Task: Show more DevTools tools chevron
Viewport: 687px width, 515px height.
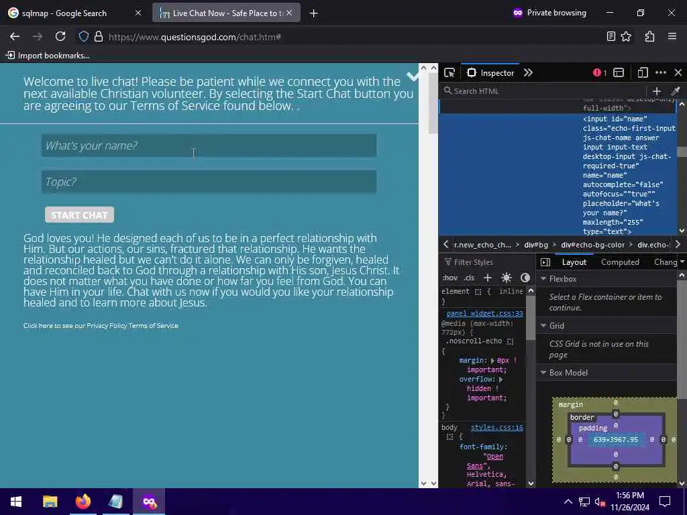Action: (x=528, y=72)
